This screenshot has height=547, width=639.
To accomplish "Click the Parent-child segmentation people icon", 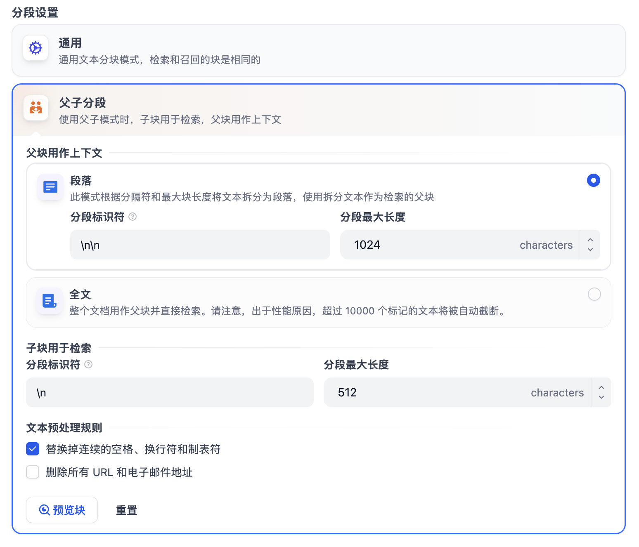I will (36, 108).
